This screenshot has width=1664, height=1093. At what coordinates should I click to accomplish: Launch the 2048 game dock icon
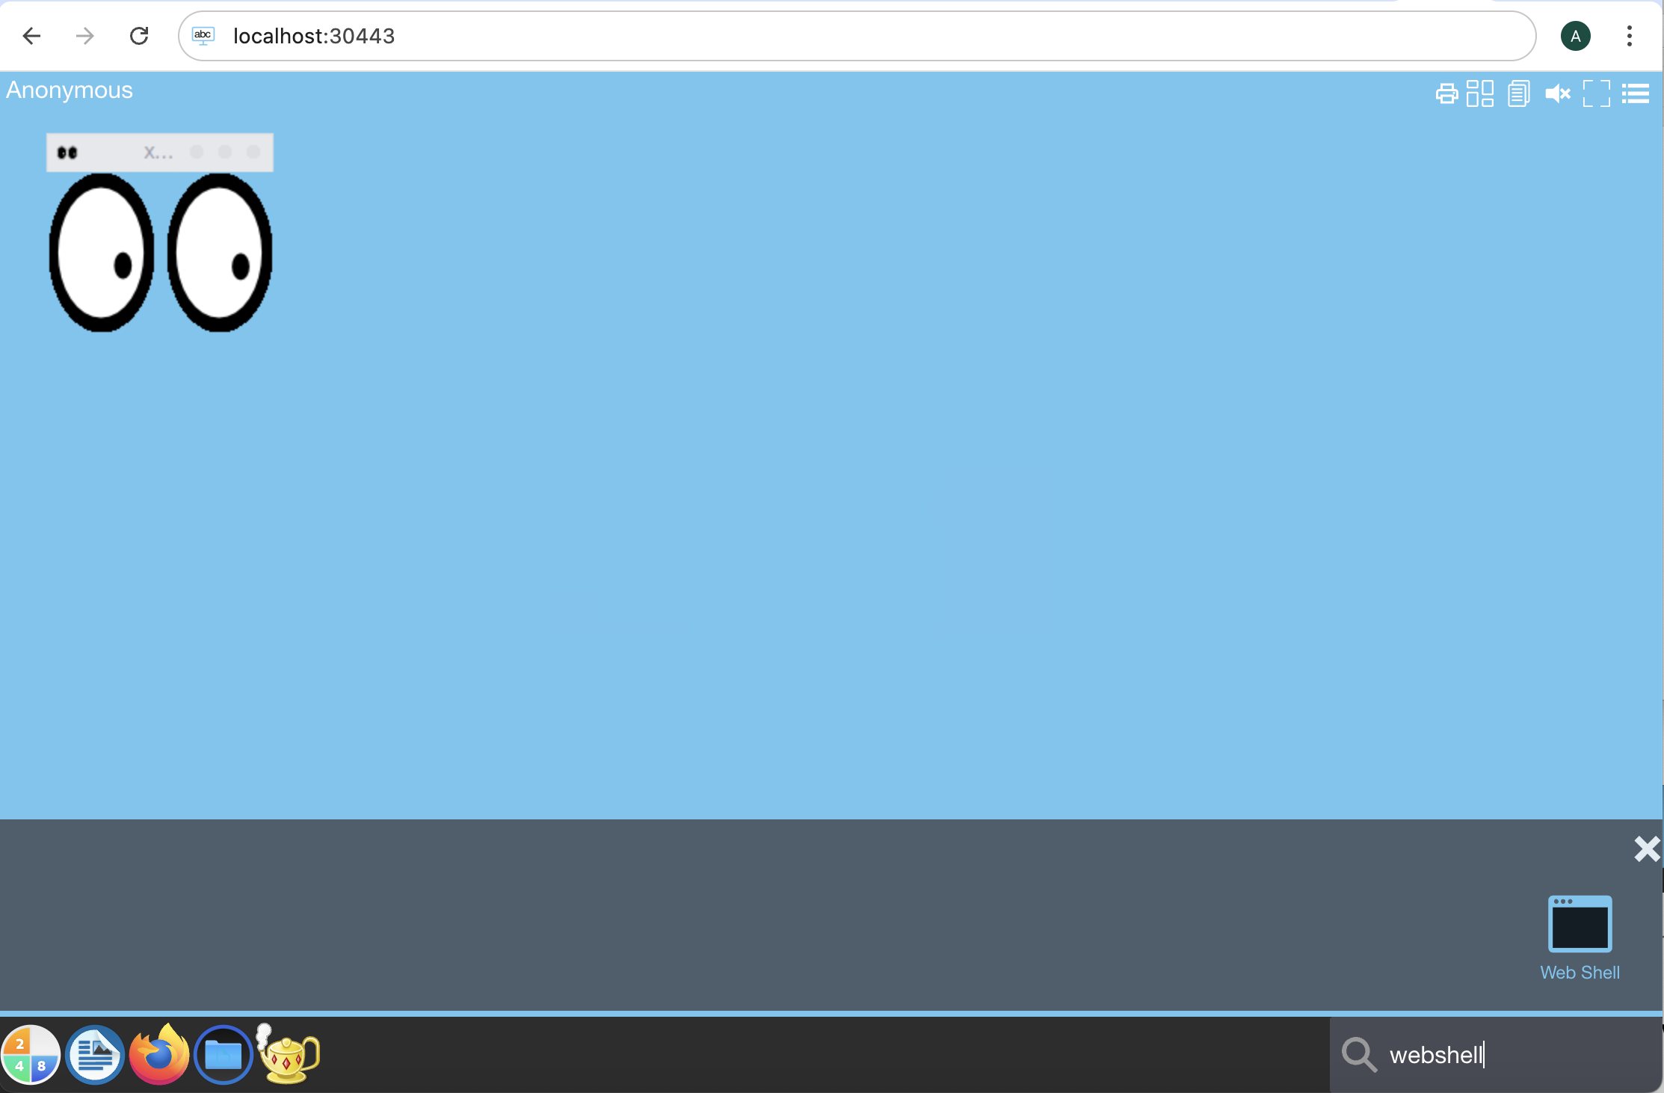click(31, 1055)
